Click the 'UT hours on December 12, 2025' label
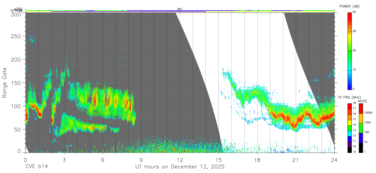This screenshot has height=173, width=376. tap(180, 167)
